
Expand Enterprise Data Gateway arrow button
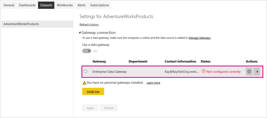[257, 72]
